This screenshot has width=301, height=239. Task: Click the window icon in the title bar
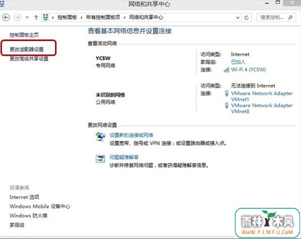[2, 4]
